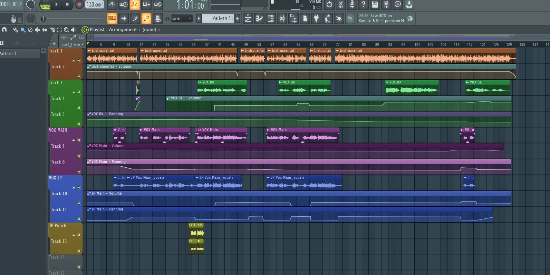Toggle mute on VOX MAIN track
This screenshot has width=550, height=275.
click(79, 140)
